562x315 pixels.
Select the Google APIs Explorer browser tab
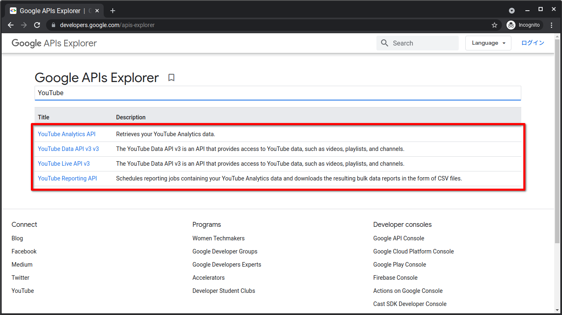(x=49, y=10)
